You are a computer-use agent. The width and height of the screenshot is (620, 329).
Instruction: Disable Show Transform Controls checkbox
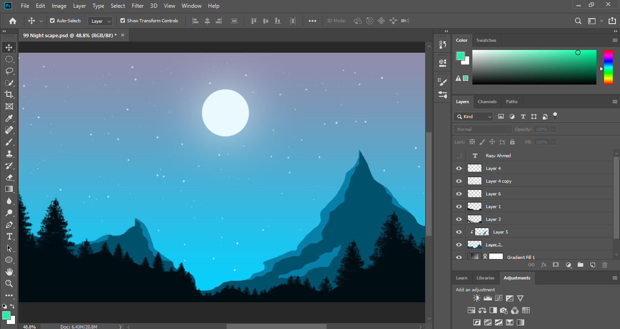pyautogui.click(x=123, y=21)
